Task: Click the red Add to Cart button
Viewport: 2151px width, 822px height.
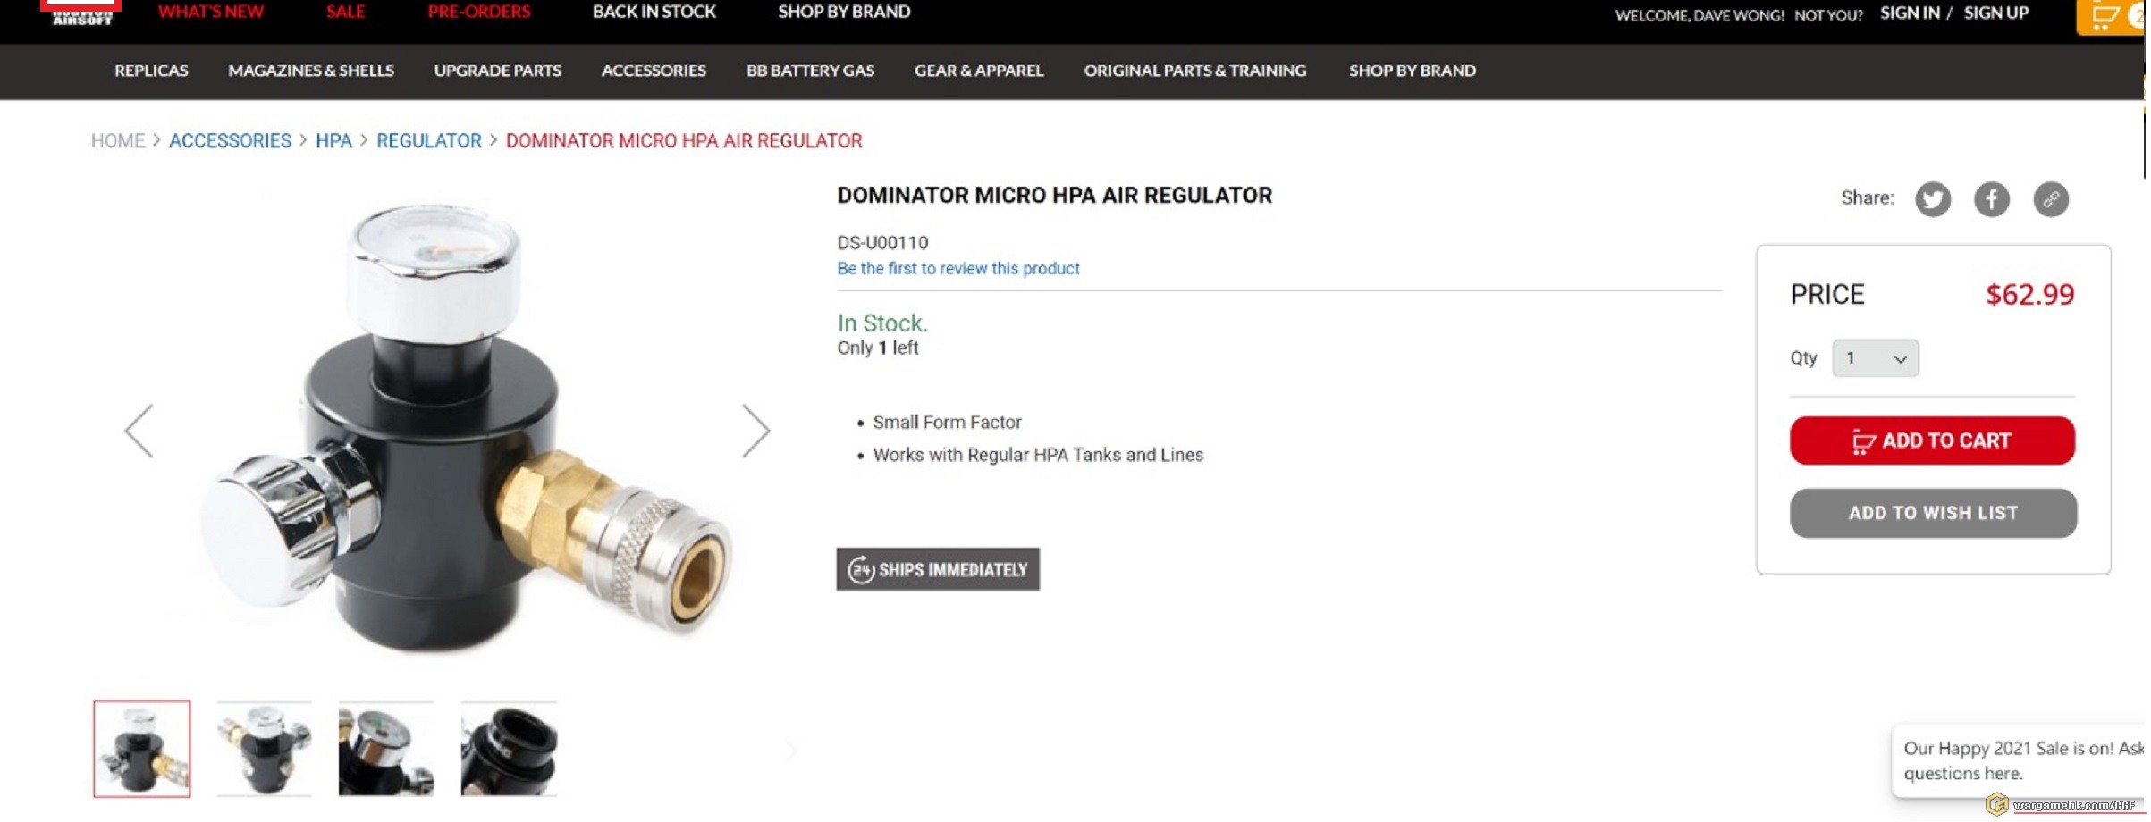Action: click(x=1931, y=440)
